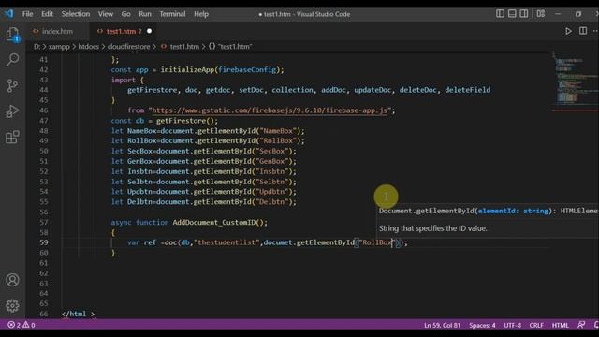Click Ln 59, Col 81 in status bar

point(442,325)
